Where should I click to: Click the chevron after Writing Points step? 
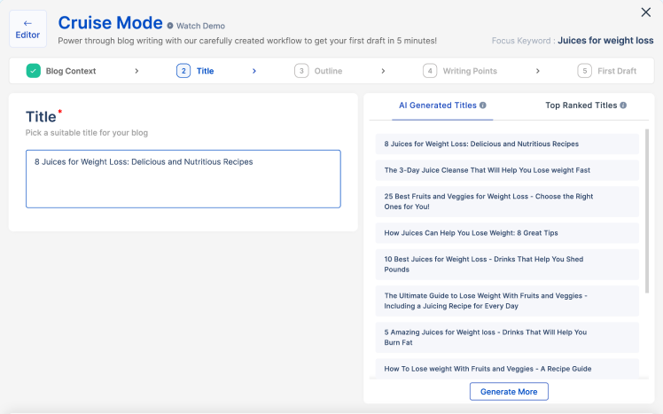coord(538,71)
